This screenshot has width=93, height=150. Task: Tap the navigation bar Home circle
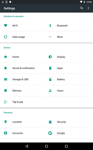[x=47, y=146]
